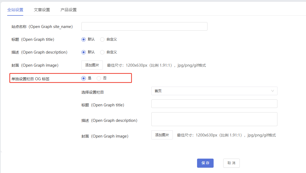Open the 选择设置栏目 dropdown showing 首页
Viewport: 306px width, 173px height.
click(x=211, y=91)
